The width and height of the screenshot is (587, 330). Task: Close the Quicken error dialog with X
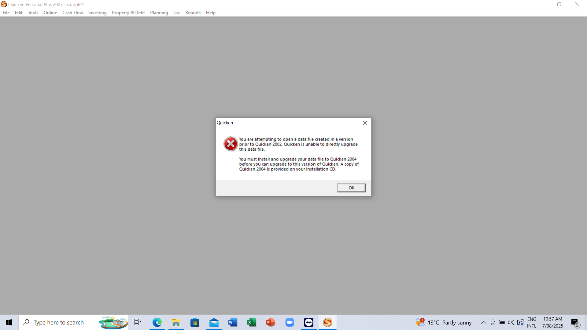click(365, 123)
